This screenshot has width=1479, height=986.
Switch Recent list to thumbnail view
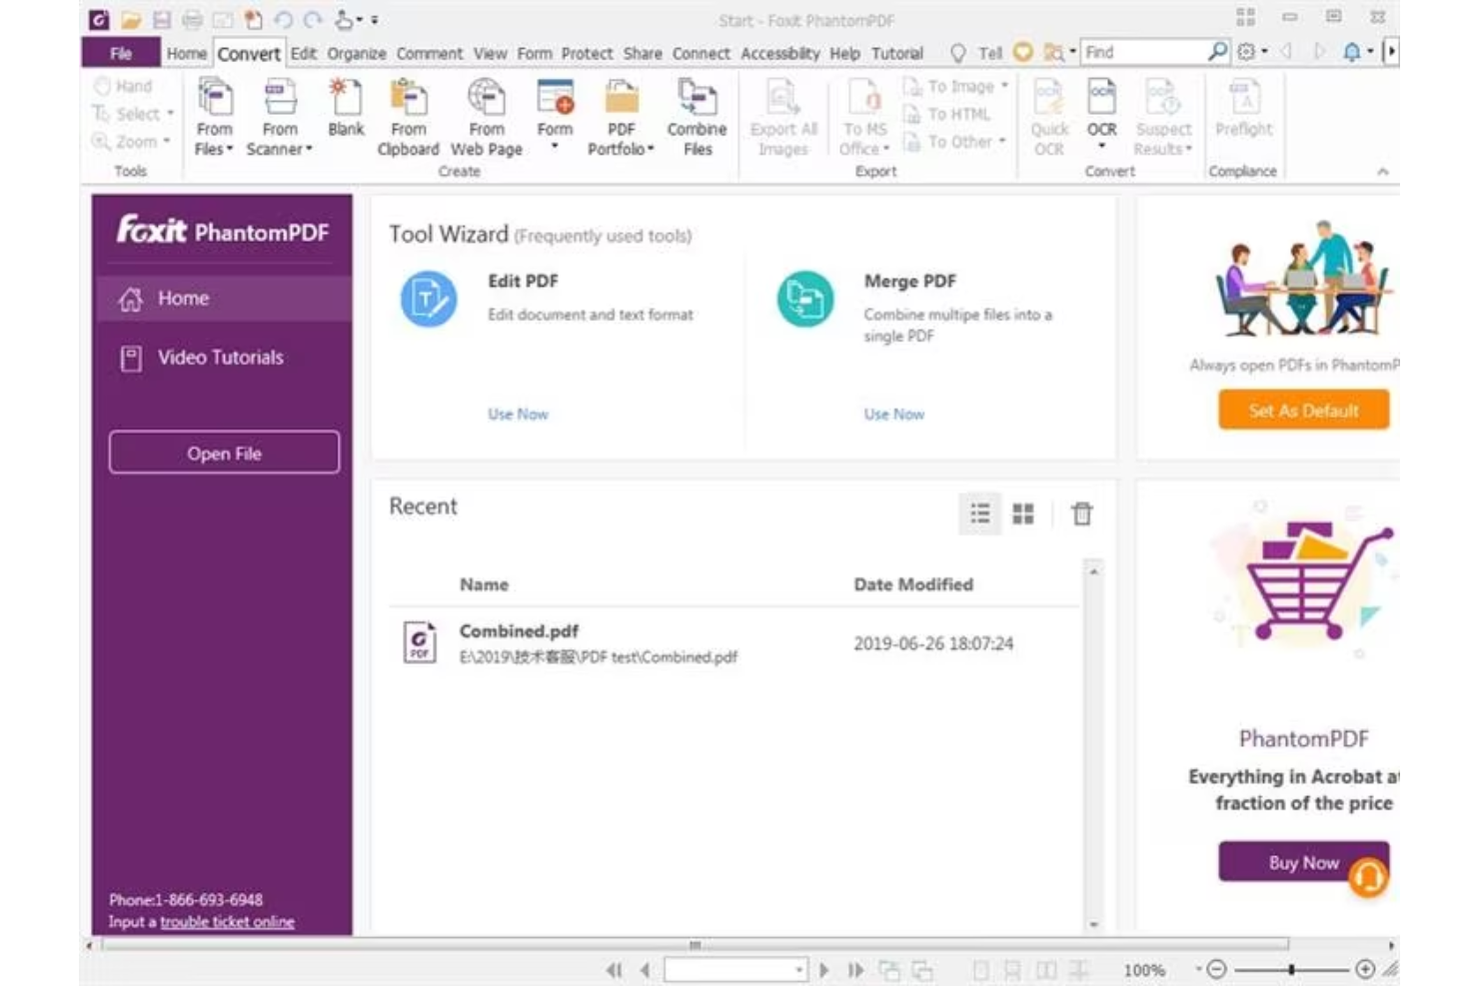pyautogui.click(x=1022, y=512)
